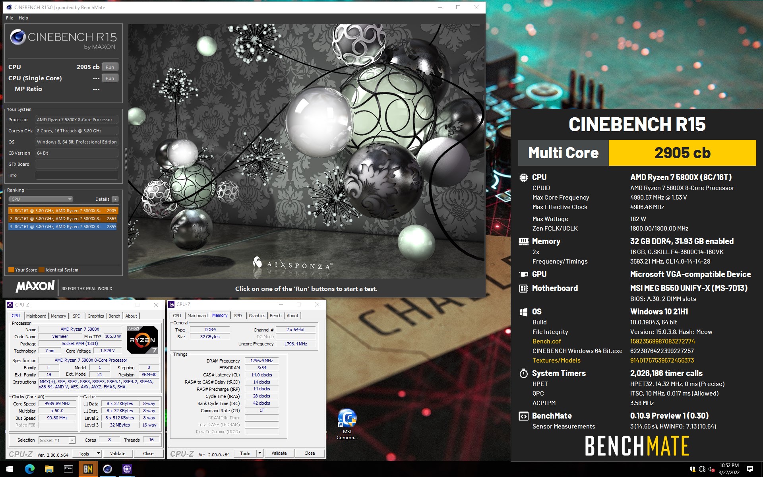Click the orange Your Score legend swatch
Viewport: 763px width, 477px height.
(11, 270)
